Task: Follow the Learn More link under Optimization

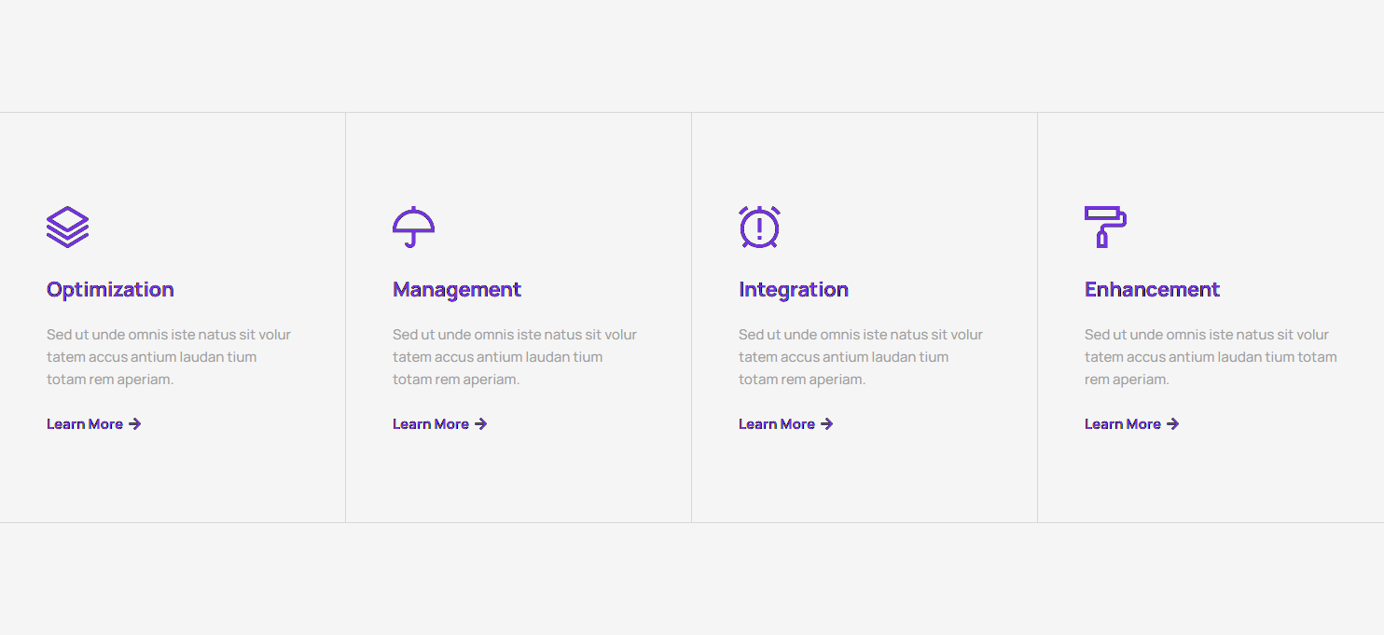Action: tap(85, 424)
